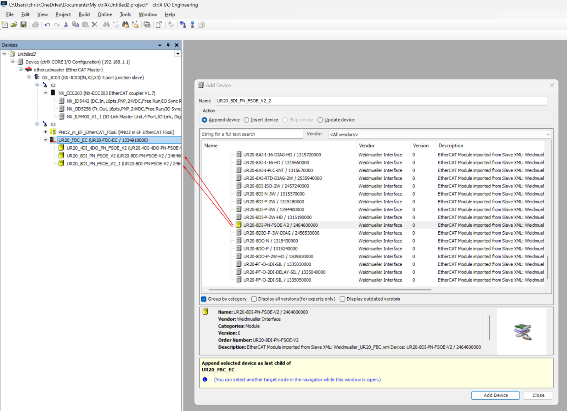The width and height of the screenshot is (567, 411).
Task: Sort device list by Vendor column header
Action: (x=383, y=146)
